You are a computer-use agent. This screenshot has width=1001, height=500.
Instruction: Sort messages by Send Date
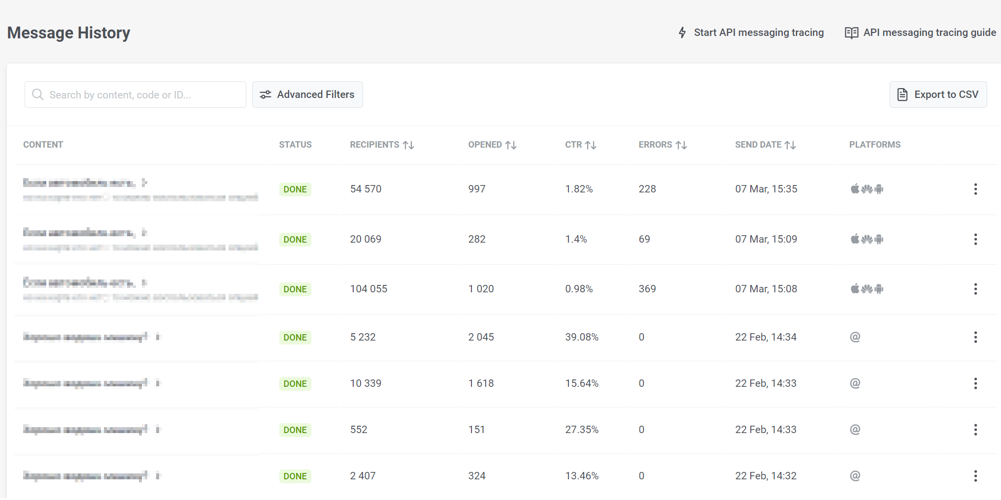pos(790,145)
